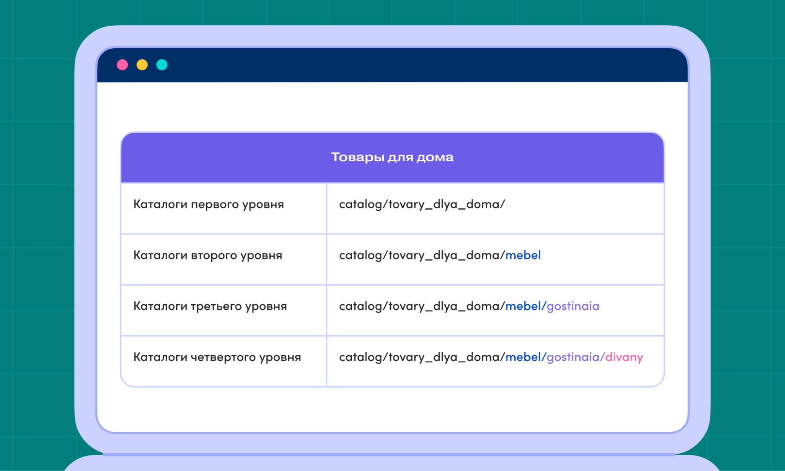Click black catalog path in third-level row
The width and height of the screenshot is (785, 471).
pos(422,306)
